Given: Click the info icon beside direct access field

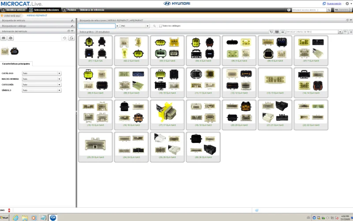Looking at the screenshot, I should [289, 9].
